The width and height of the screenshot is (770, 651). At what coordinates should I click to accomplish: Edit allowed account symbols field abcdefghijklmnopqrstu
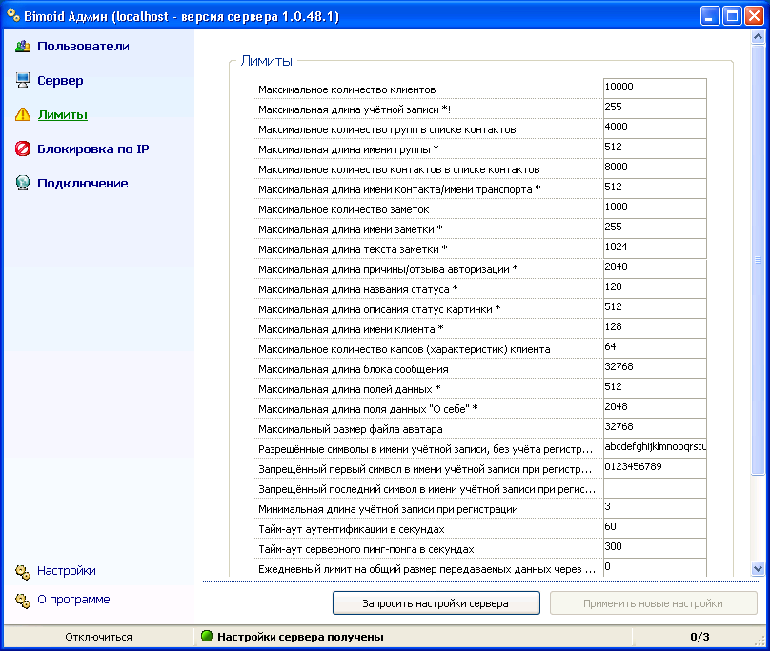655,448
